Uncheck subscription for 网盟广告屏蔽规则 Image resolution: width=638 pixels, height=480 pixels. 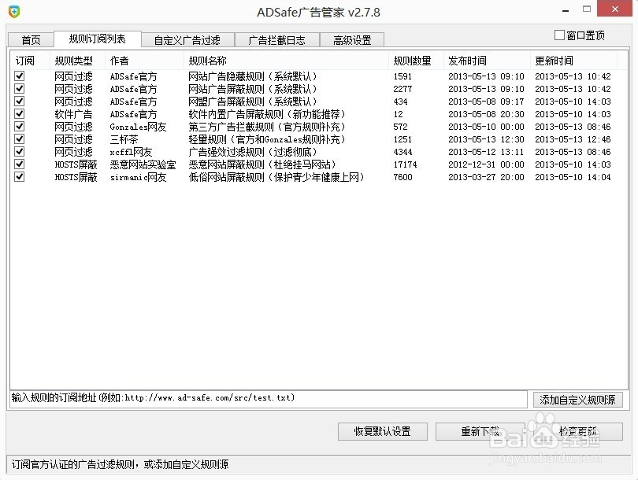(x=19, y=102)
